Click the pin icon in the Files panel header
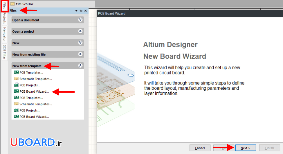 81,11
